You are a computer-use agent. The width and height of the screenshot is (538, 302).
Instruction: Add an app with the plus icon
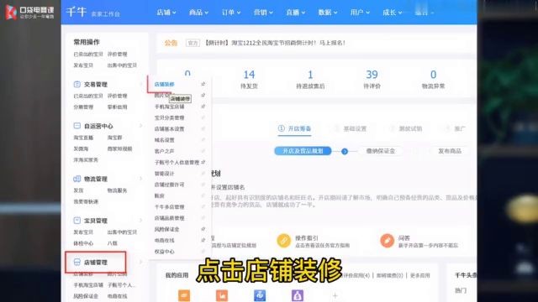(335, 295)
